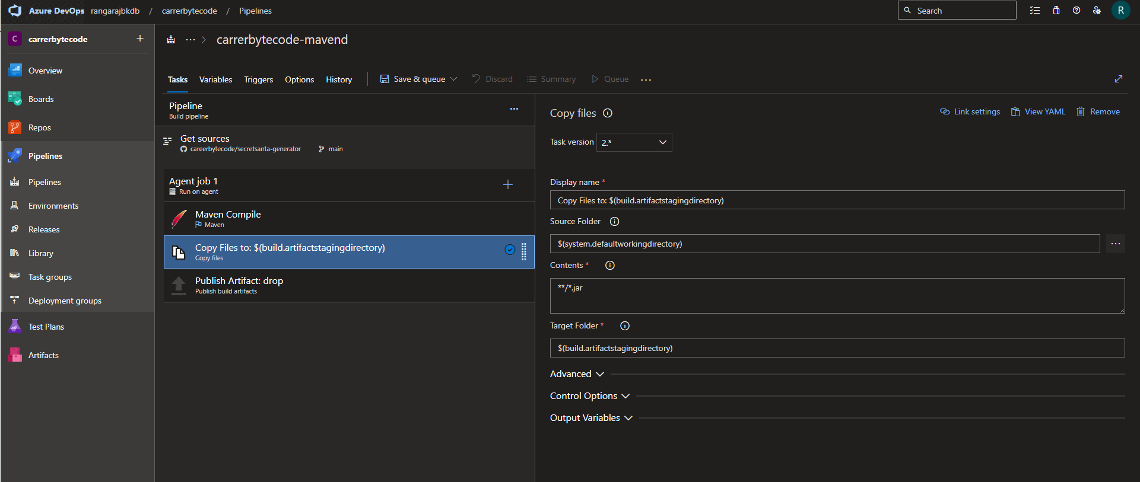
Task: Click the Contents text area
Action: coord(837,296)
